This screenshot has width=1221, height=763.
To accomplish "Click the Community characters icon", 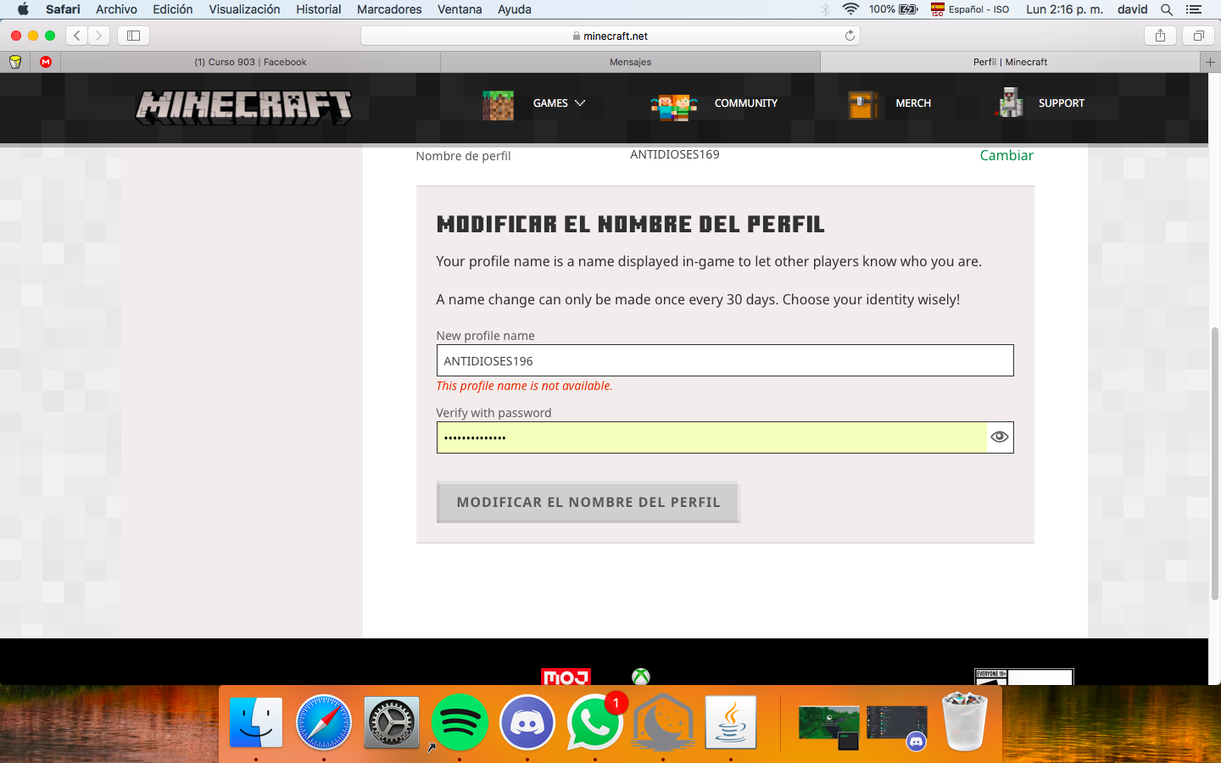I will [674, 107].
